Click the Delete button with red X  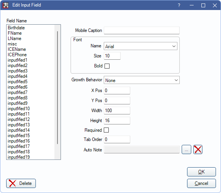(21, 183)
